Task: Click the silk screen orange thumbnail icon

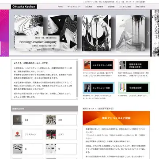Action: pyautogui.click(x=87, y=65)
